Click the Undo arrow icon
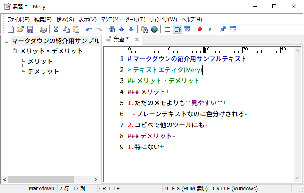 tap(89, 29)
